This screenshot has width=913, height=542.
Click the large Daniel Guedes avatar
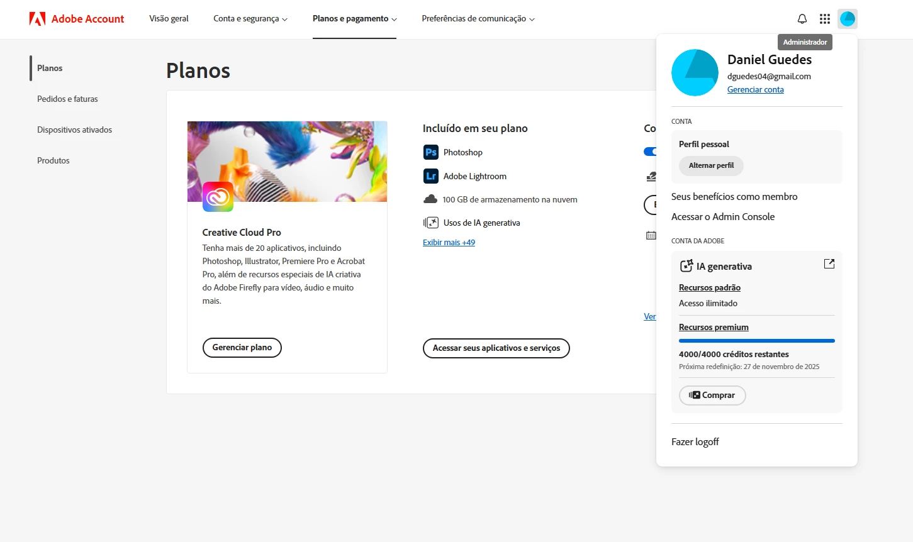(695, 73)
